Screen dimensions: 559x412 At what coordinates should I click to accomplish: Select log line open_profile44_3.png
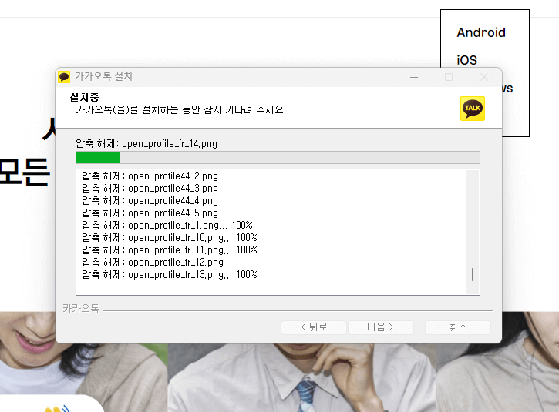pyautogui.click(x=150, y=189)
